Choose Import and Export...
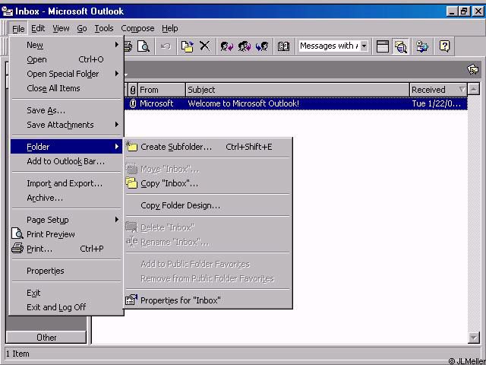Screen dimensions: 486x365 (66, 183)
